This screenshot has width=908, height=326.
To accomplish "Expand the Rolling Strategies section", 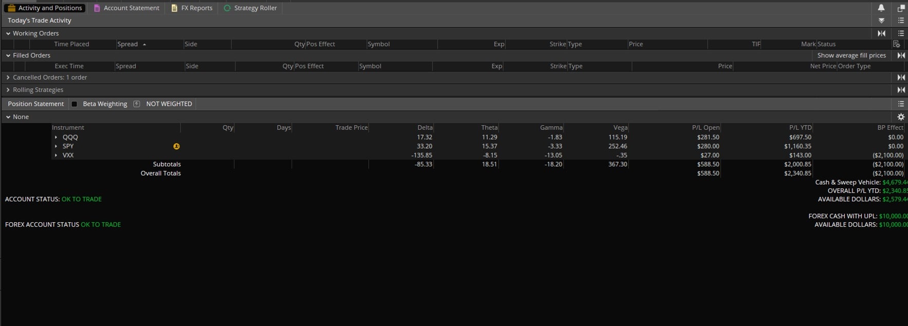I will (x=8, y=90).
